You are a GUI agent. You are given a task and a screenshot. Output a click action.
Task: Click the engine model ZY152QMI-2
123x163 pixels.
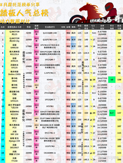pos(50,93)
